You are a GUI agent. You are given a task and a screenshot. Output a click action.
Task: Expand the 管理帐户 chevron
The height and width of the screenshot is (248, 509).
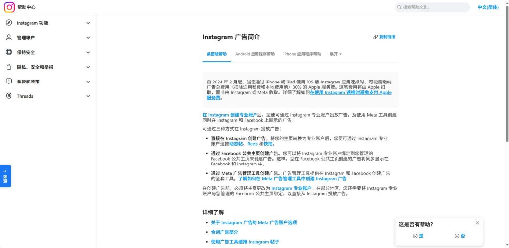point(88,38)
